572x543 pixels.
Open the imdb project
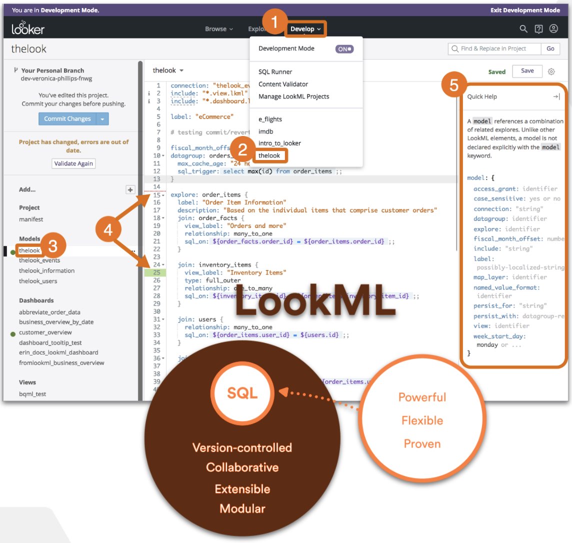click(265, 131)
